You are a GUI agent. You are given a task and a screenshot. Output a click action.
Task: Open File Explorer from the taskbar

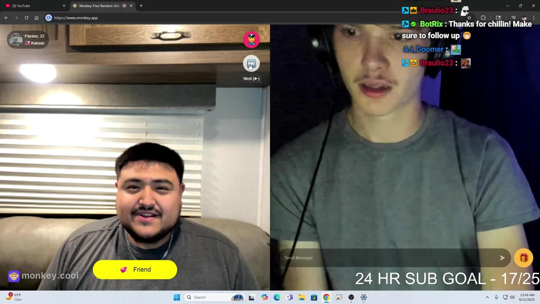302,298
